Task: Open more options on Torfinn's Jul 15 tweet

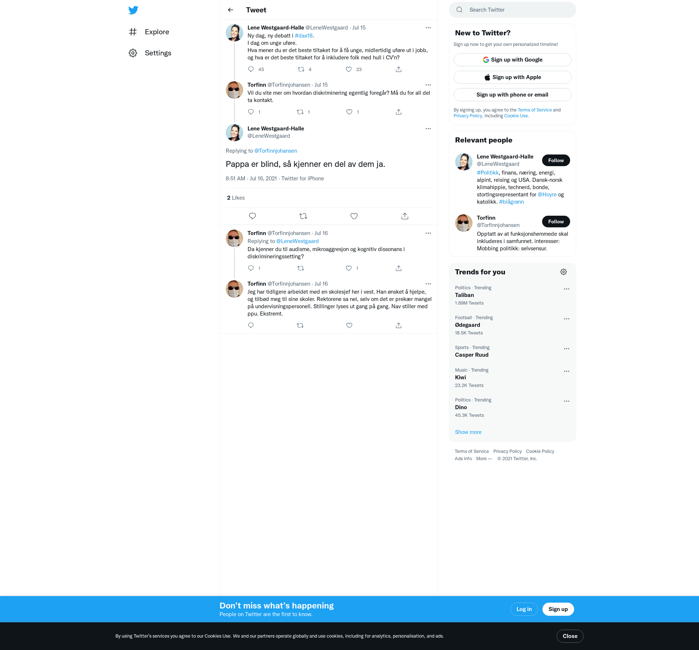Action: (x=428, y=85)
